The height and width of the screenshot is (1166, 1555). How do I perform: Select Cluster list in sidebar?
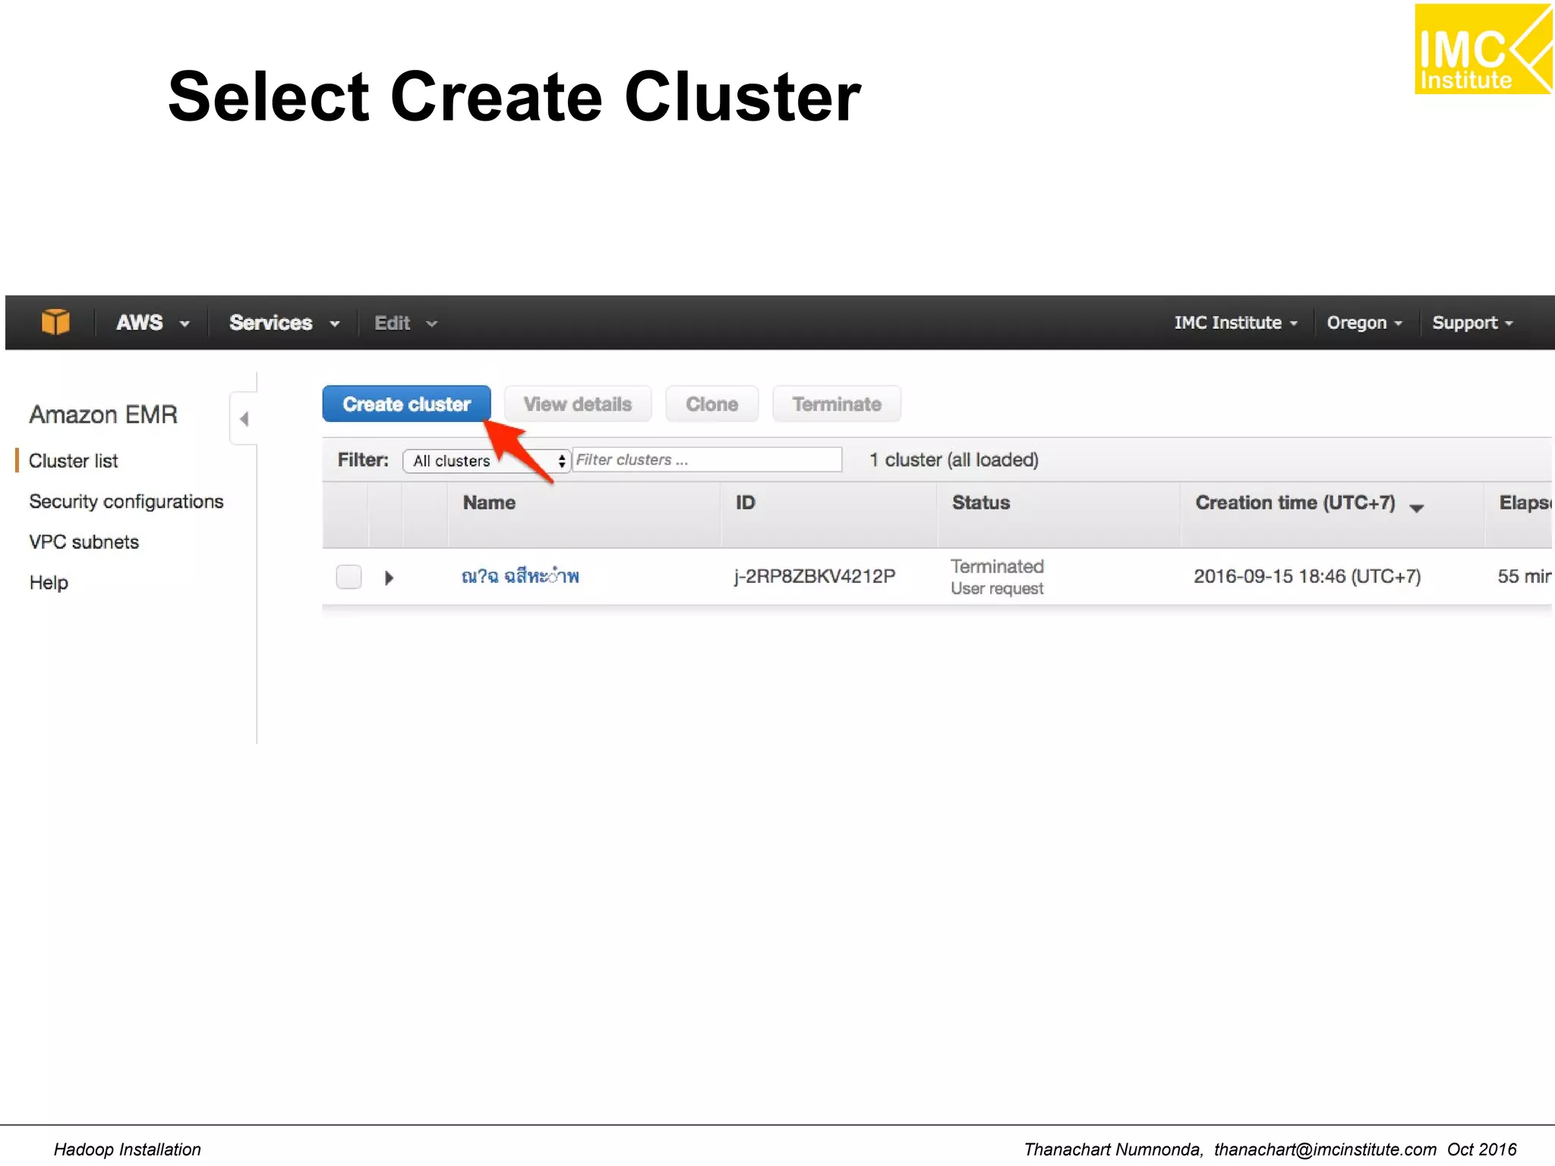73,461
